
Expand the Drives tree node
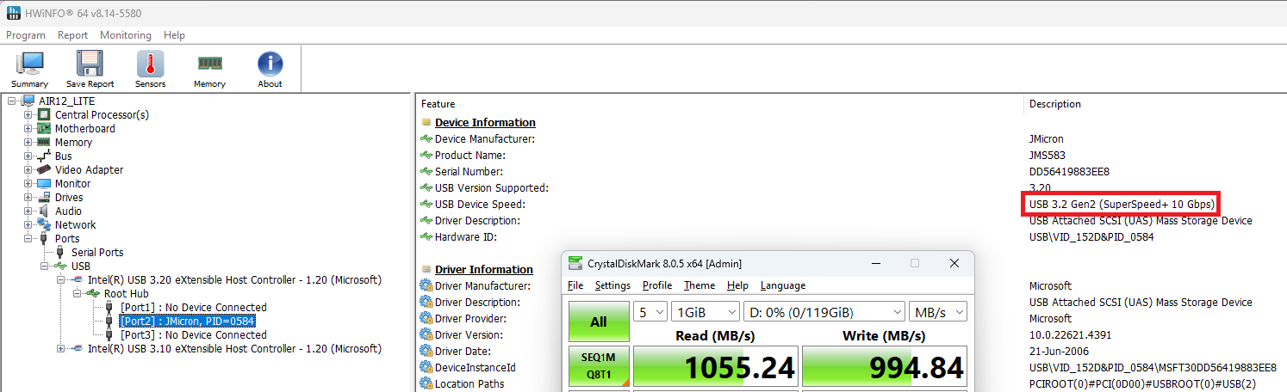coord(28,197)
